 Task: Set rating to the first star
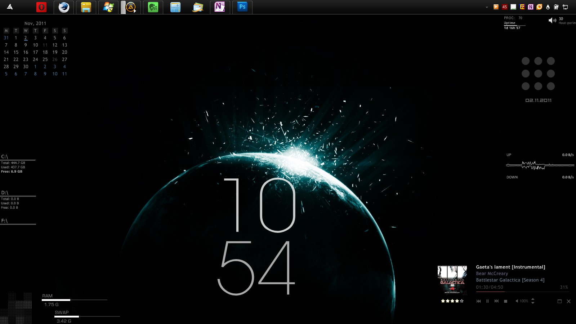point(443,301)
